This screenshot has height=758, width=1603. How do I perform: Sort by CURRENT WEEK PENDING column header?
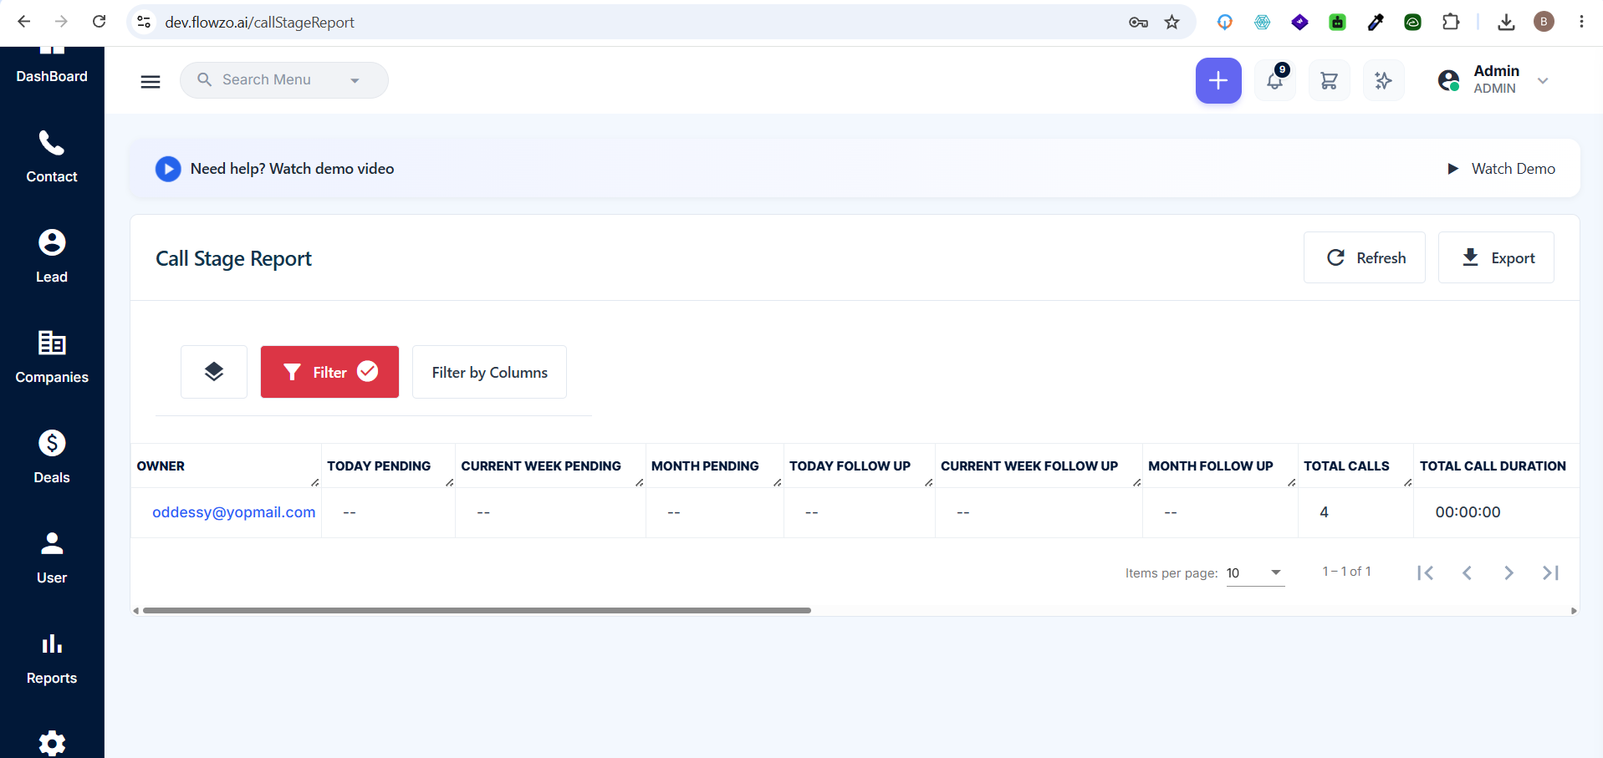(x=541, y=466)
